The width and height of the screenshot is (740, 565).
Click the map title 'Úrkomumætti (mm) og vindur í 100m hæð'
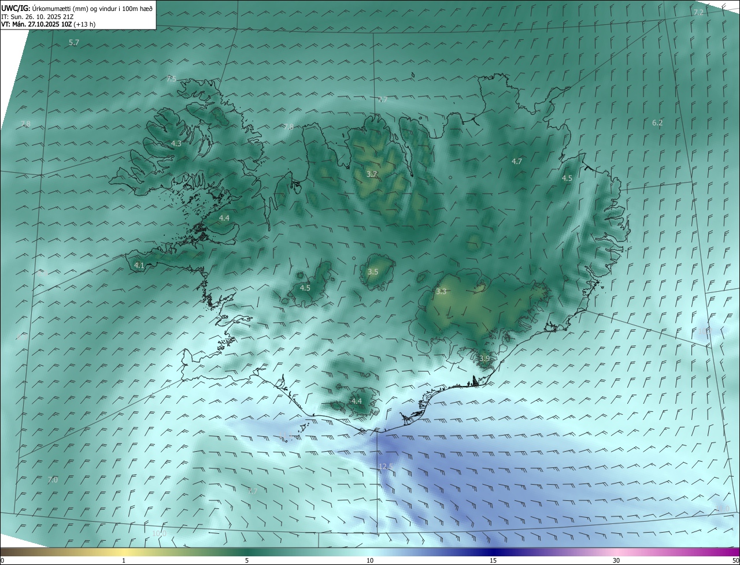tap(92, 8)
